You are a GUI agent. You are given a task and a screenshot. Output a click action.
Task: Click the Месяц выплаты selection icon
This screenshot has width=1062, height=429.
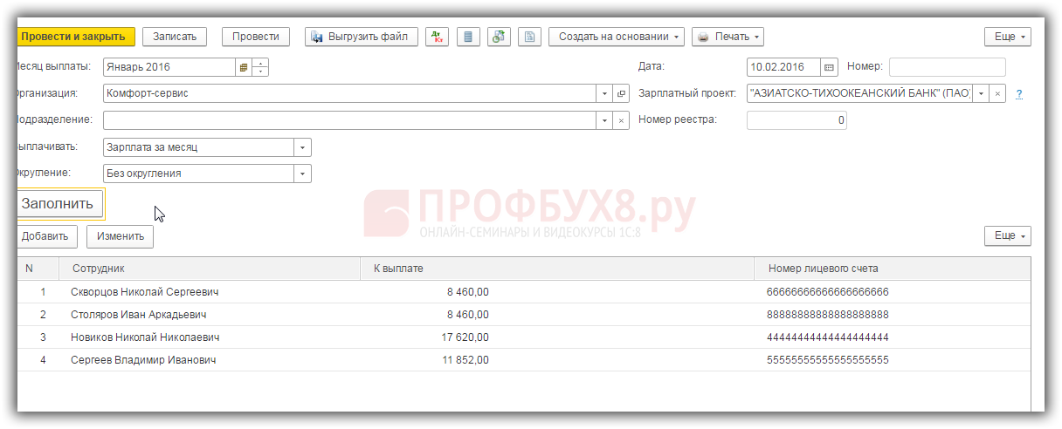(x=244, y=67)
